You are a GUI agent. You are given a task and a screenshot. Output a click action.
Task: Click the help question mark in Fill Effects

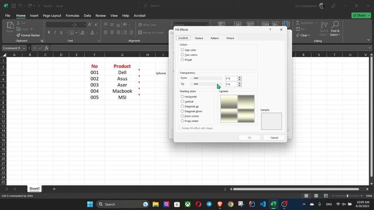[270, 30]
